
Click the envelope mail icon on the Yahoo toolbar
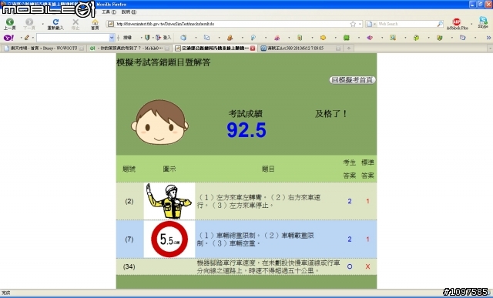pyautogui.click(x=206, y=38)
